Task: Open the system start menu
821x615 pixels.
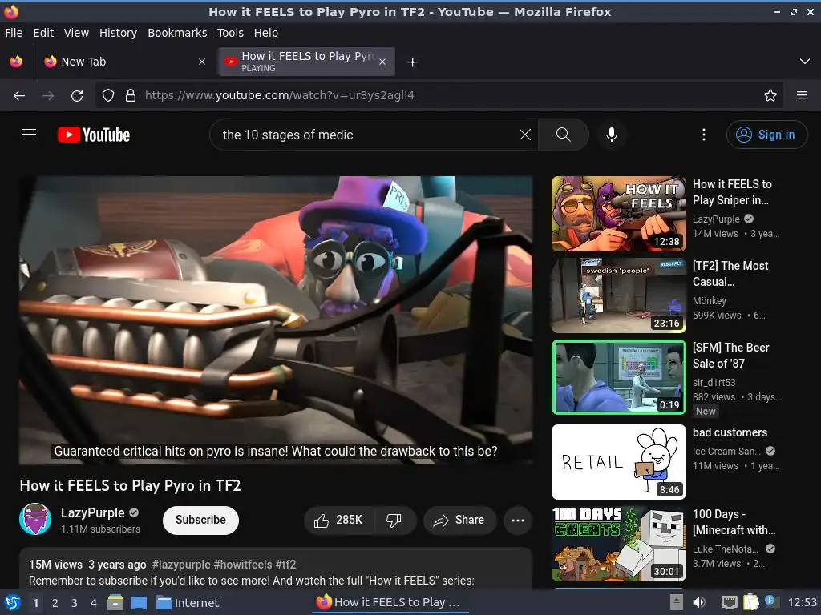Action: [13, 602]
